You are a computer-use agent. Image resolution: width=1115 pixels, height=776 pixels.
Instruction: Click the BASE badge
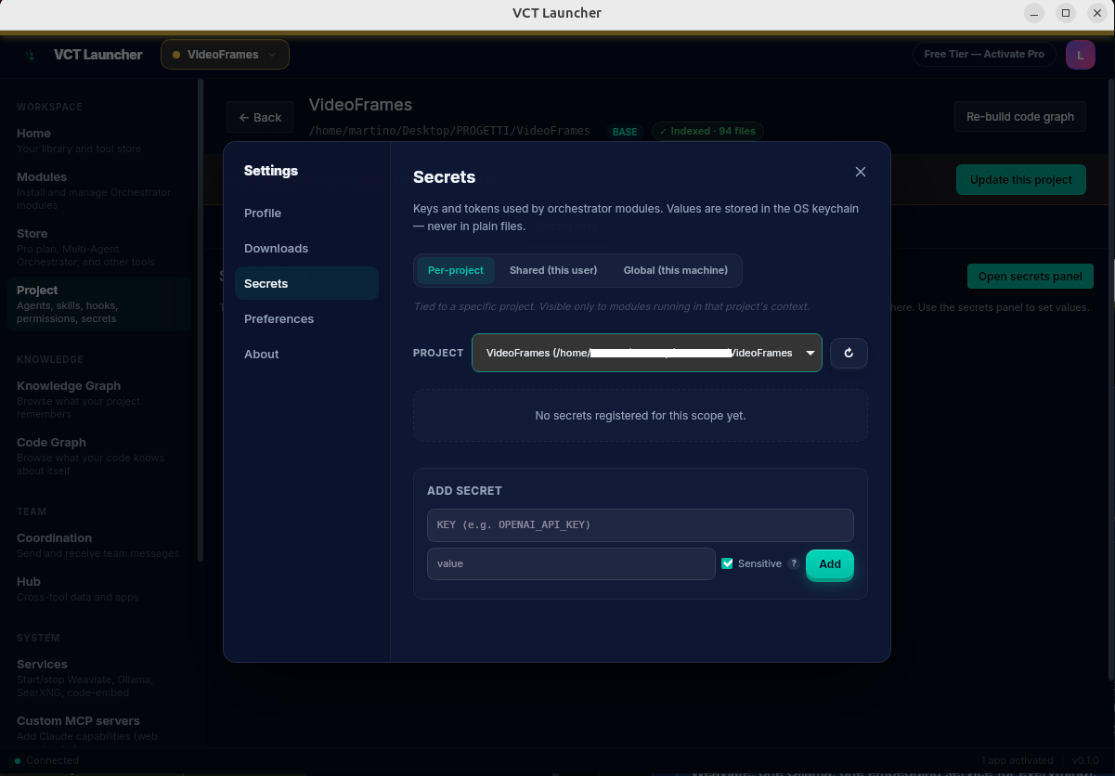pos(625,132)
